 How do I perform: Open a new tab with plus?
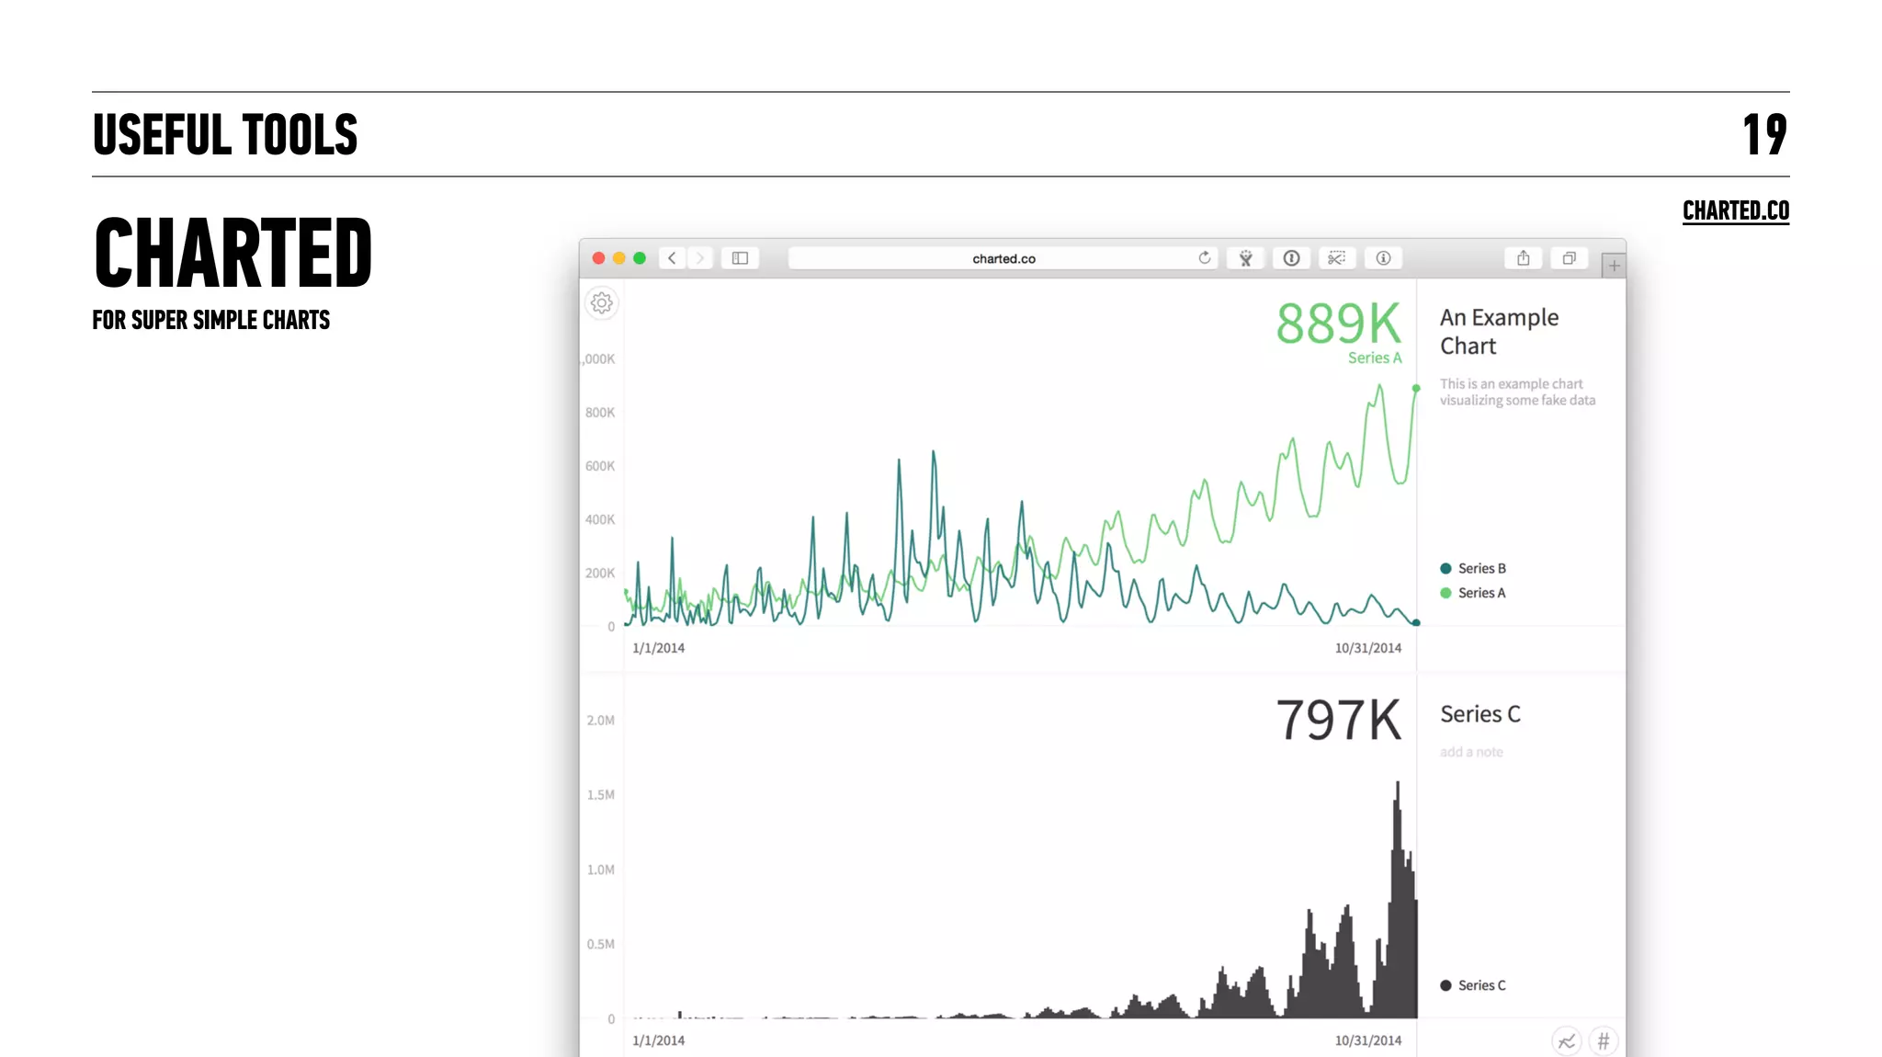pos(1614,266)
